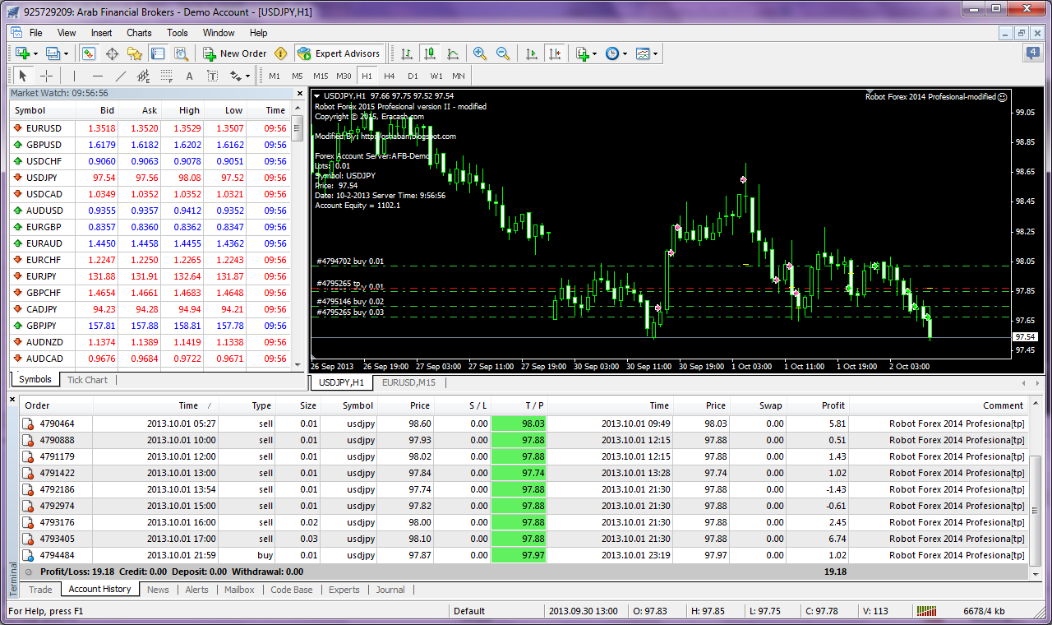The height and width of the screenshot is (625, 1052).
Task: Click the Expert Advisors button
Action: coord(339,53)
